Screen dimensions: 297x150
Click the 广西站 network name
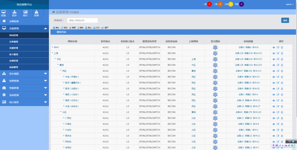tap(68, 118)
